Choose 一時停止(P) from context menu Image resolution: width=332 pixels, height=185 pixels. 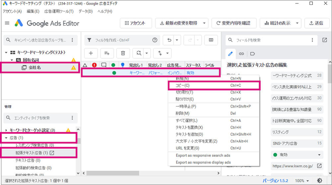(213, 106)
